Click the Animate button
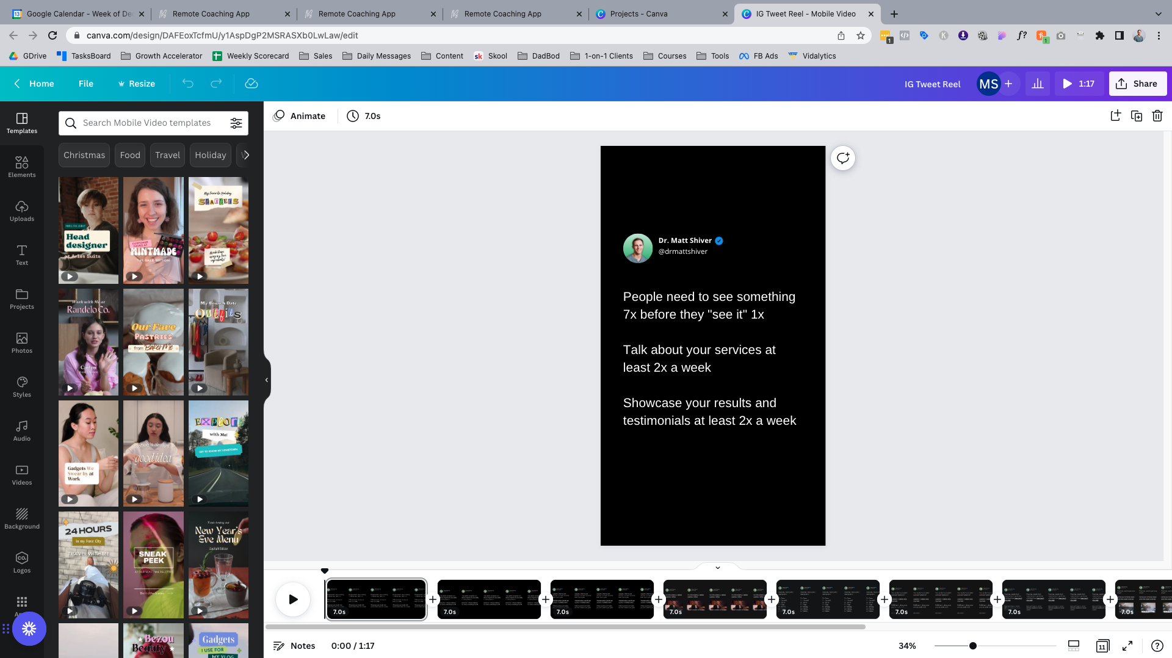This screenshot has width=1172, height=658. click(299, 116)
